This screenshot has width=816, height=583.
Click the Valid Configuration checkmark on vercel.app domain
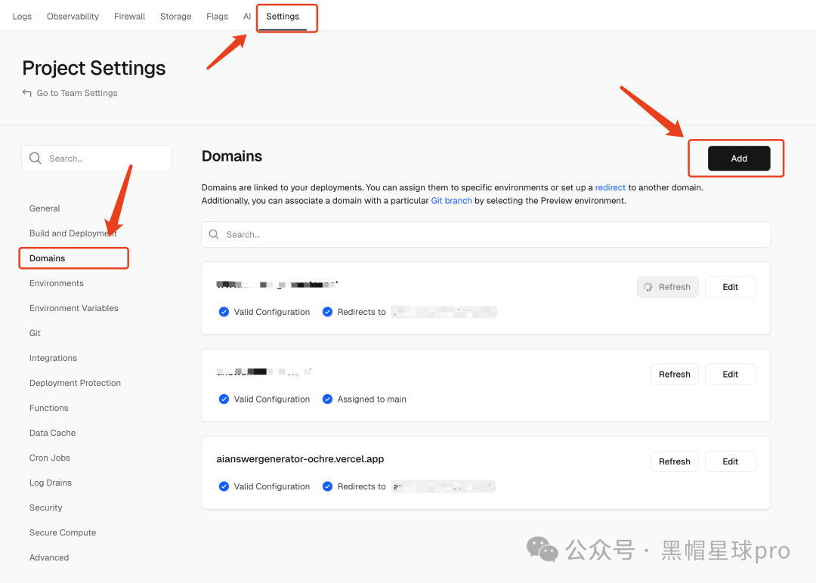[224, 487]
